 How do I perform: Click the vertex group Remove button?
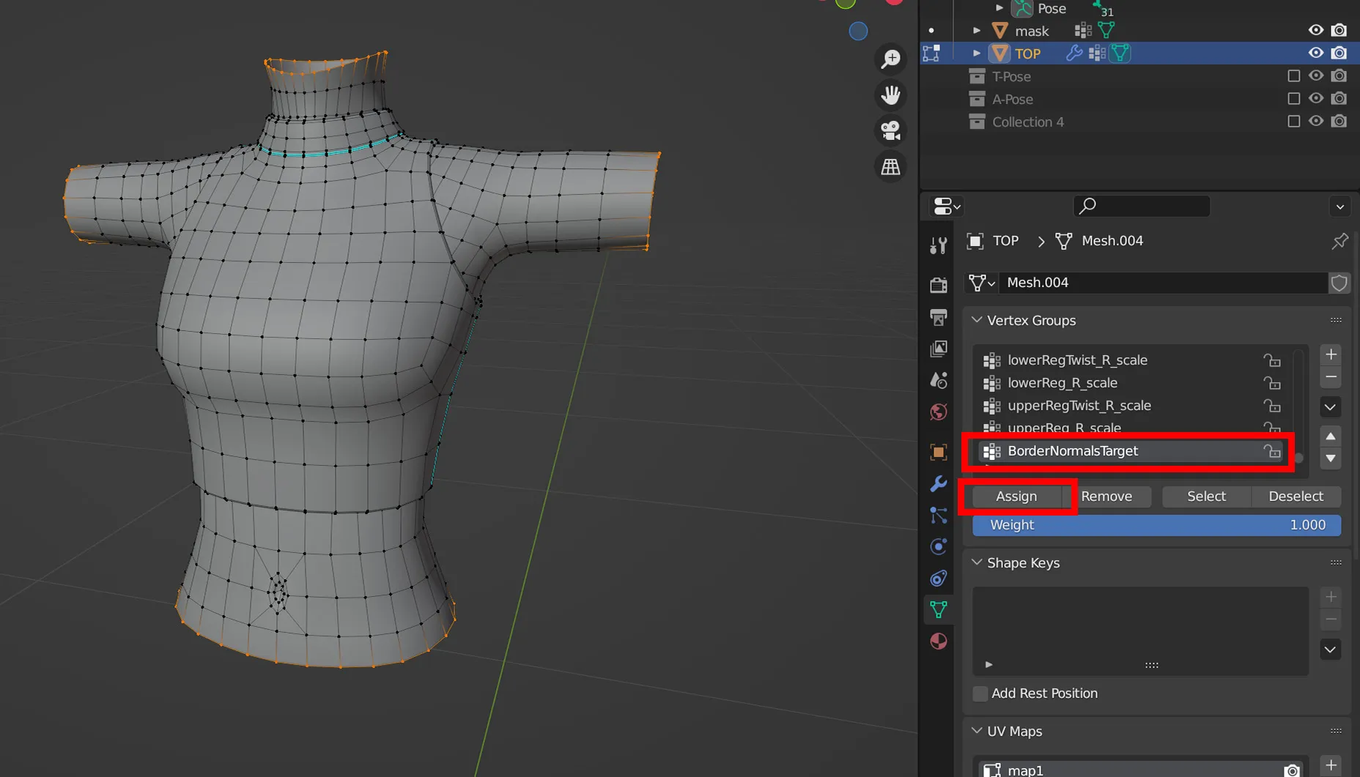(x=1106, y=497)
